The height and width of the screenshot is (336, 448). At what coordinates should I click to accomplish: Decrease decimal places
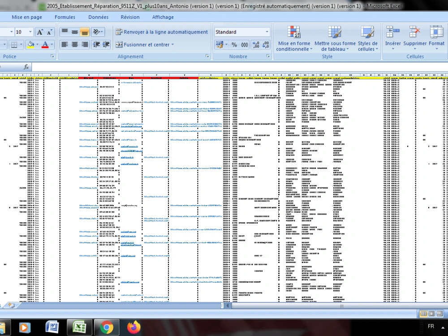(266, 44)
